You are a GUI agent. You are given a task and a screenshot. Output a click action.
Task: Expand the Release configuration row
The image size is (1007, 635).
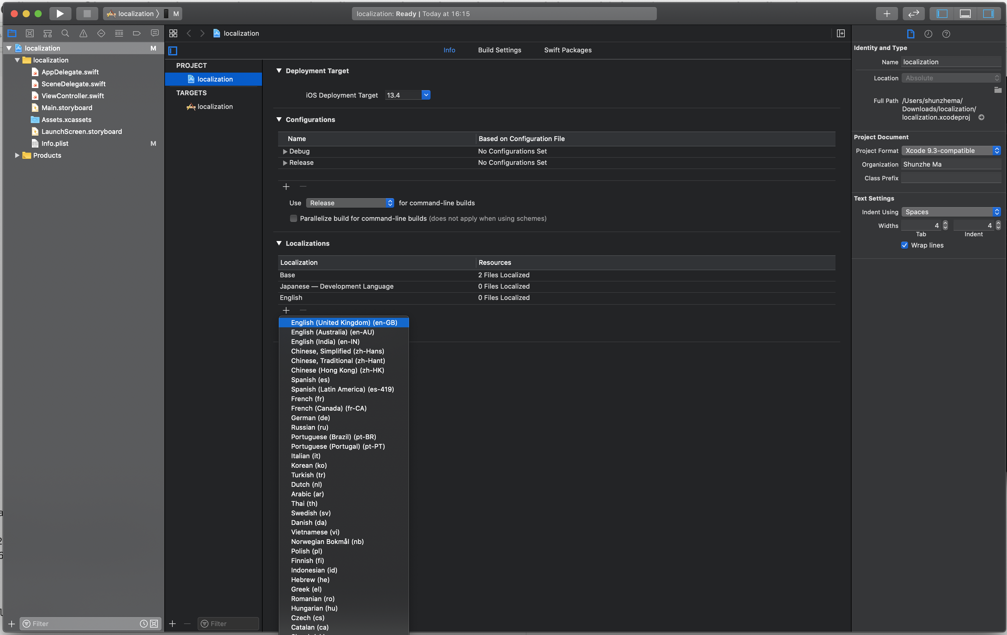(x=285, y=162)
